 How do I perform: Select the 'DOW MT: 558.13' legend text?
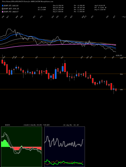tap(11, 9)
